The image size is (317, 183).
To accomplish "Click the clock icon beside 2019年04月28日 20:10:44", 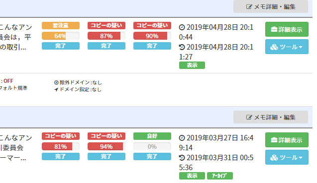I will tap(182, 27).
